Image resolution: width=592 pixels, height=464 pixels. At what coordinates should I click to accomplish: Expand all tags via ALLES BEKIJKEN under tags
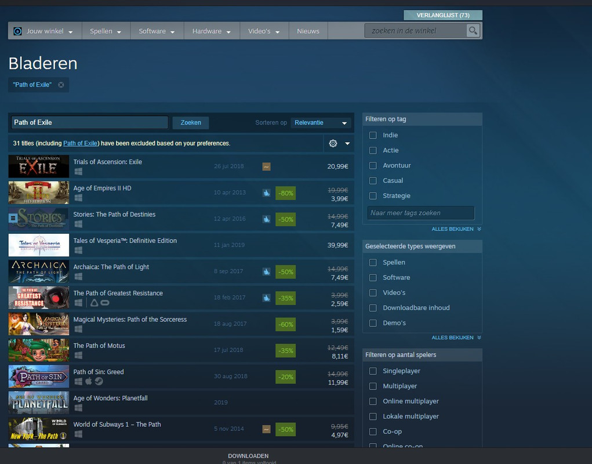(x=456, y=229)
